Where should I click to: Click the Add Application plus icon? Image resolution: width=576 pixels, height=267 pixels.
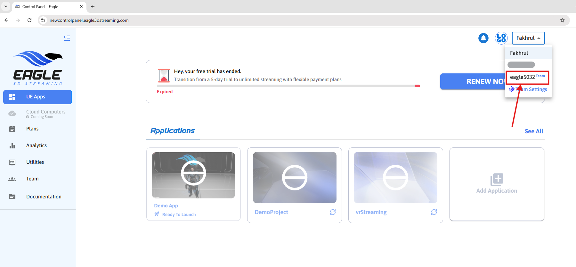pos(497,179)
